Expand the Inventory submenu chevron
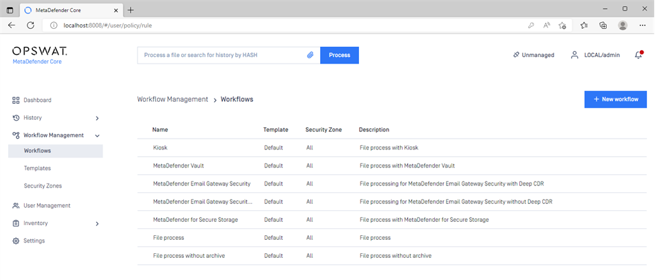Screen dimensions: 671x280 click(x=97, y=224)
